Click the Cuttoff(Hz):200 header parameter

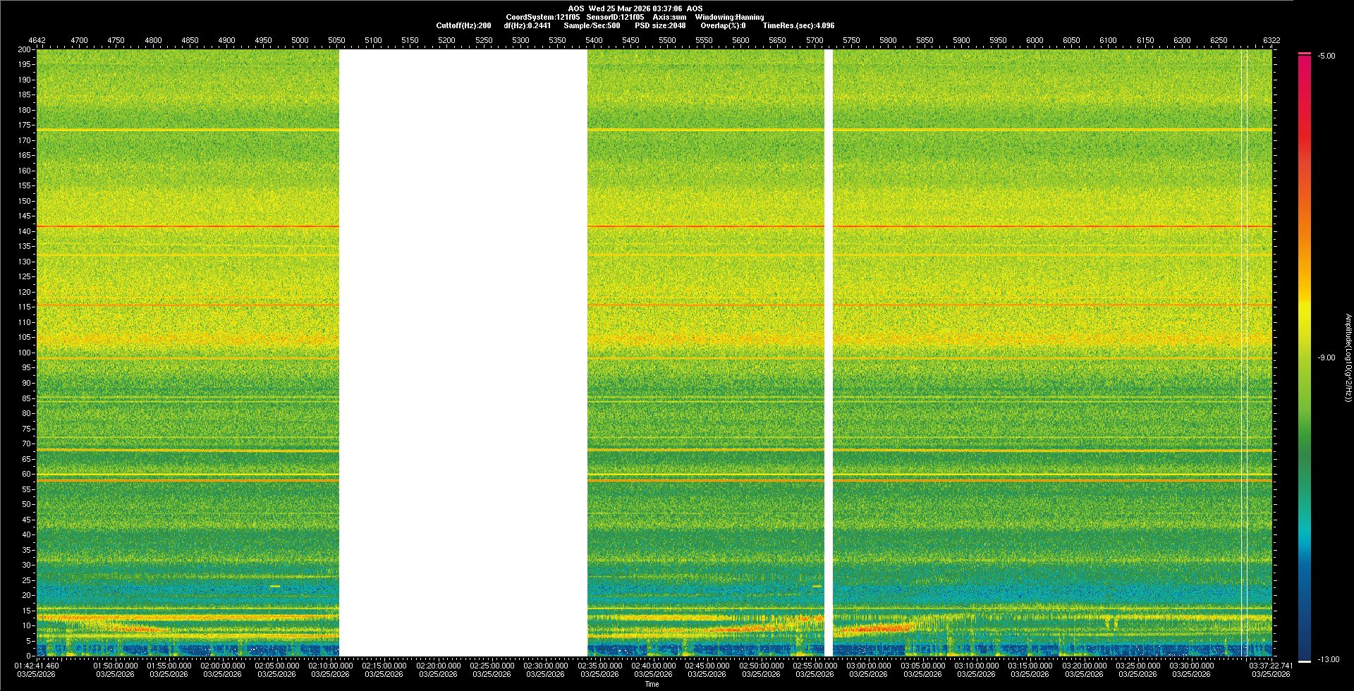click(x=463, y=25)
